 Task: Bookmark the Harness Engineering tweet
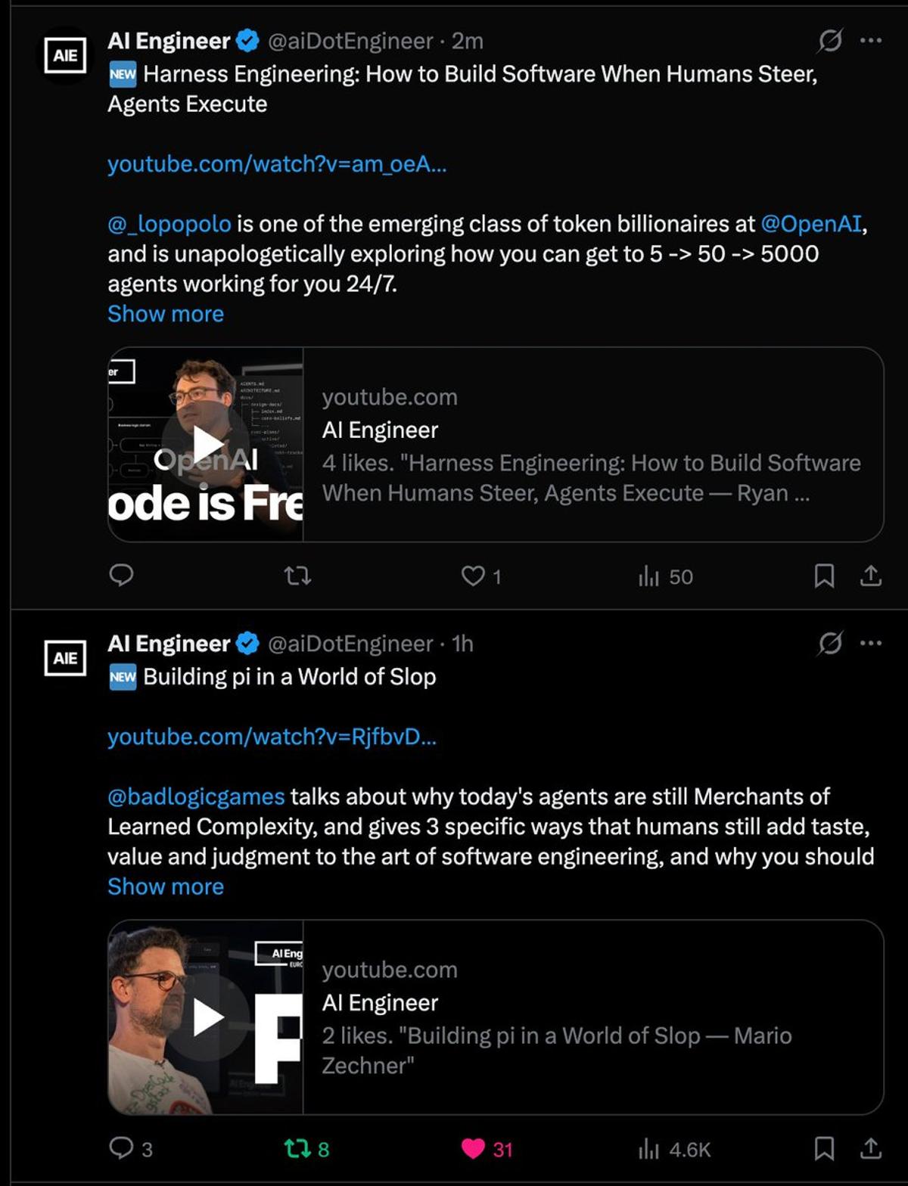click(x=824, y=577)
